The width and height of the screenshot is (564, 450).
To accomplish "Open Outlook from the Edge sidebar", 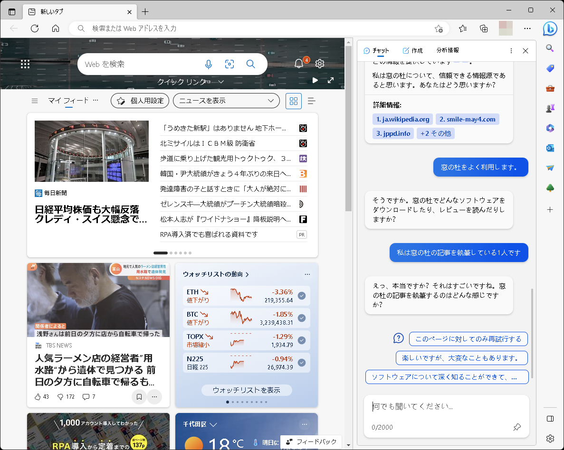I will tap(550, 148).
